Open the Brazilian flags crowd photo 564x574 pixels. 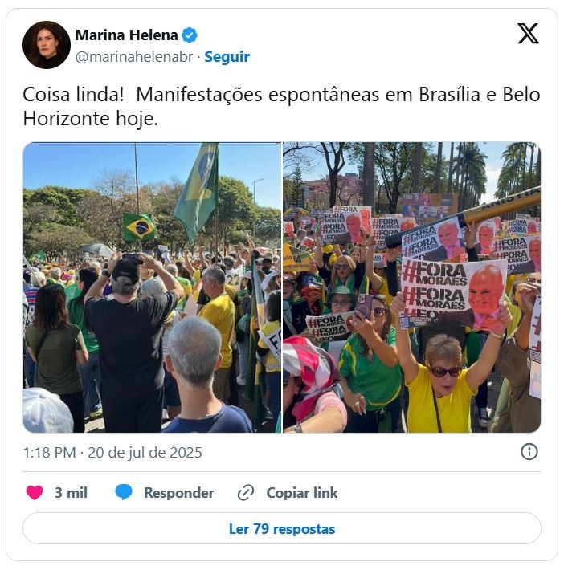152,287
